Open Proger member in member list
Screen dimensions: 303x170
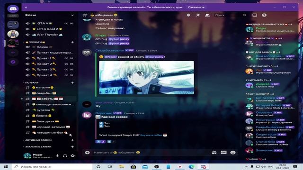[270, 29]
